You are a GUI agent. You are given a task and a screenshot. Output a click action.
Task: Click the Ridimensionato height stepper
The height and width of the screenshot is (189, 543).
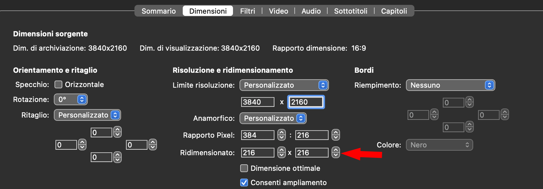(x=336, y=152)
